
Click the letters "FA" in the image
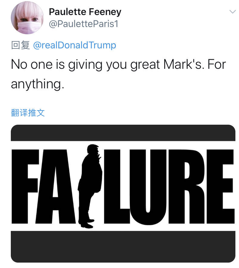(45, 186)
